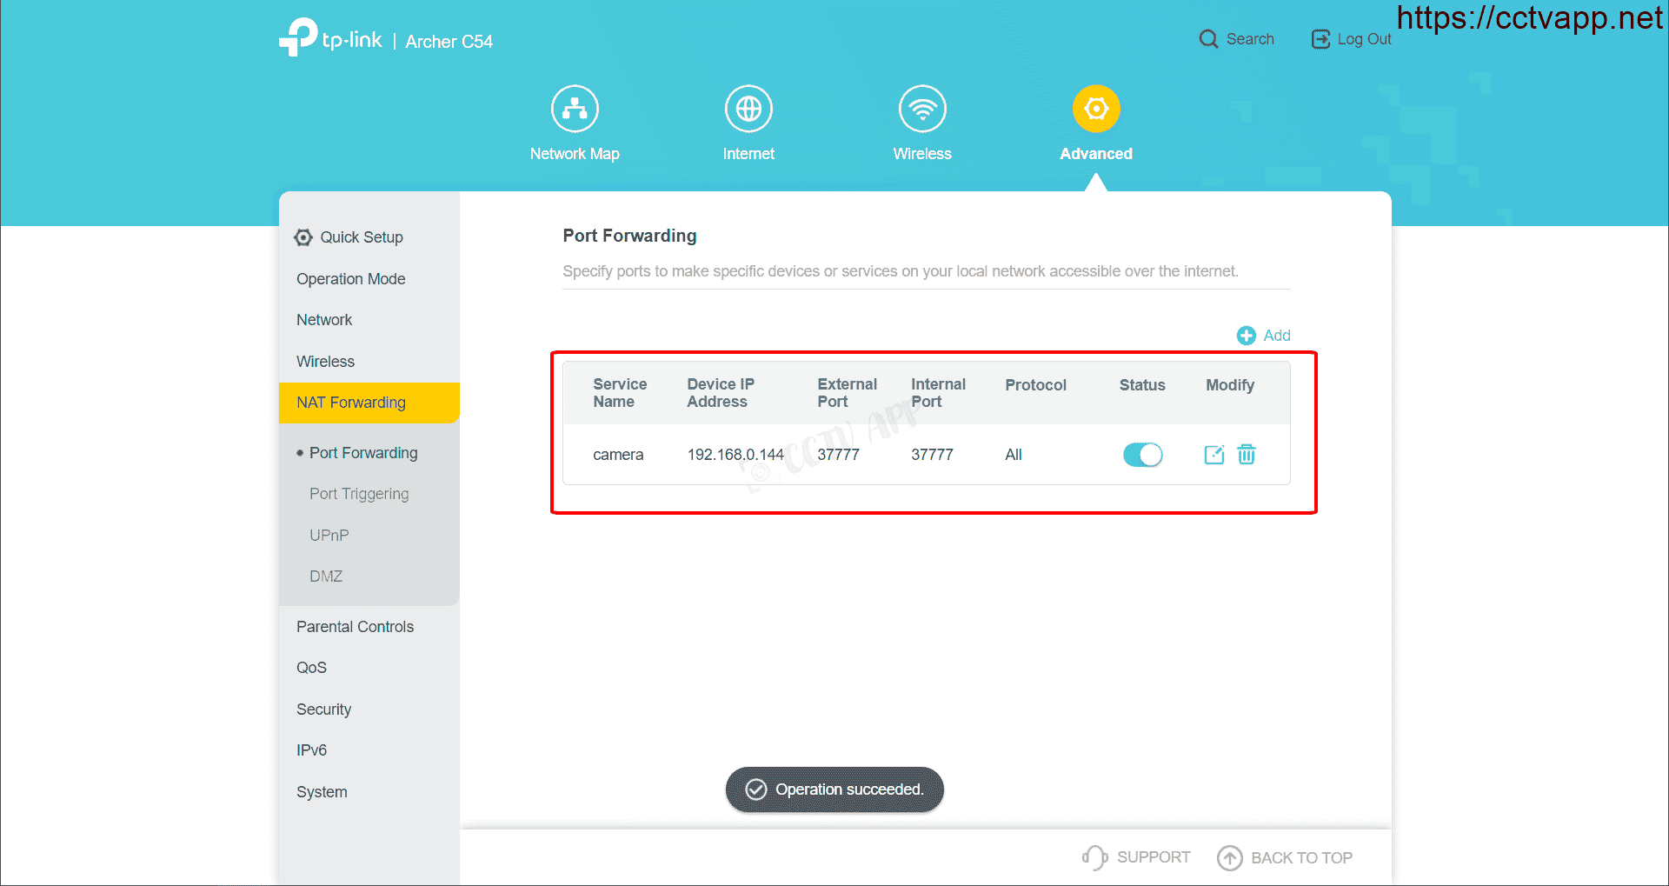Open the DMZ submenu item

click(x=326, y=576)
